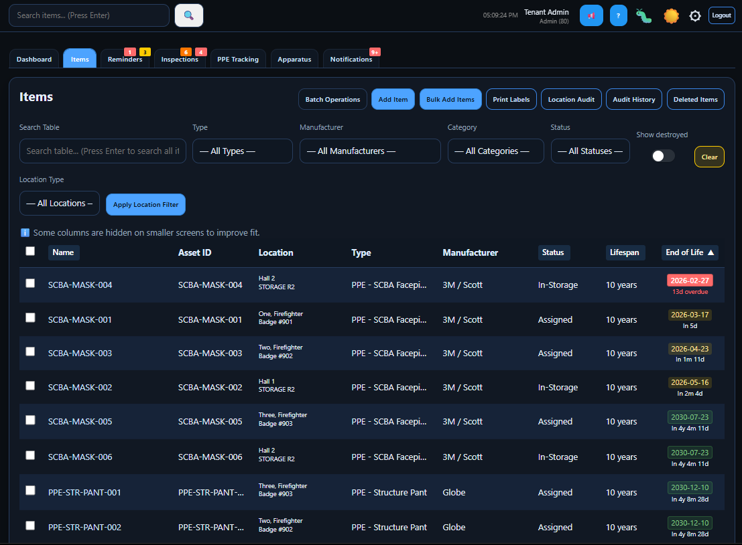
Task: Check the checkbox for SCBA-MASK-004
Action: click(x=29, y=283)
